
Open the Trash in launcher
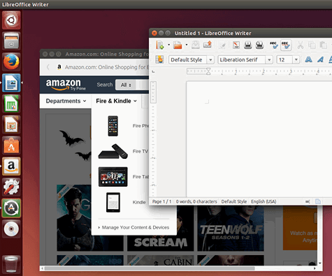click(11, 264)
